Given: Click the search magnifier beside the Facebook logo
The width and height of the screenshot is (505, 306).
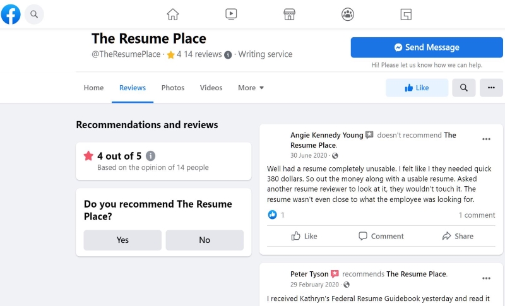Looking at the screenshot, I should 34,14.
